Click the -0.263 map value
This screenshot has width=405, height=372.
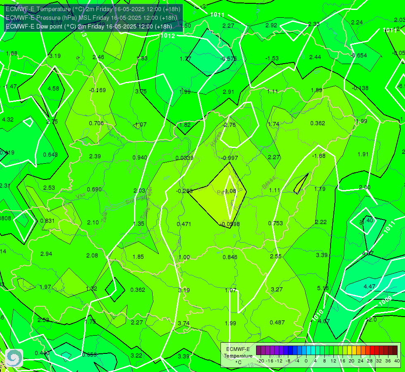184,191
